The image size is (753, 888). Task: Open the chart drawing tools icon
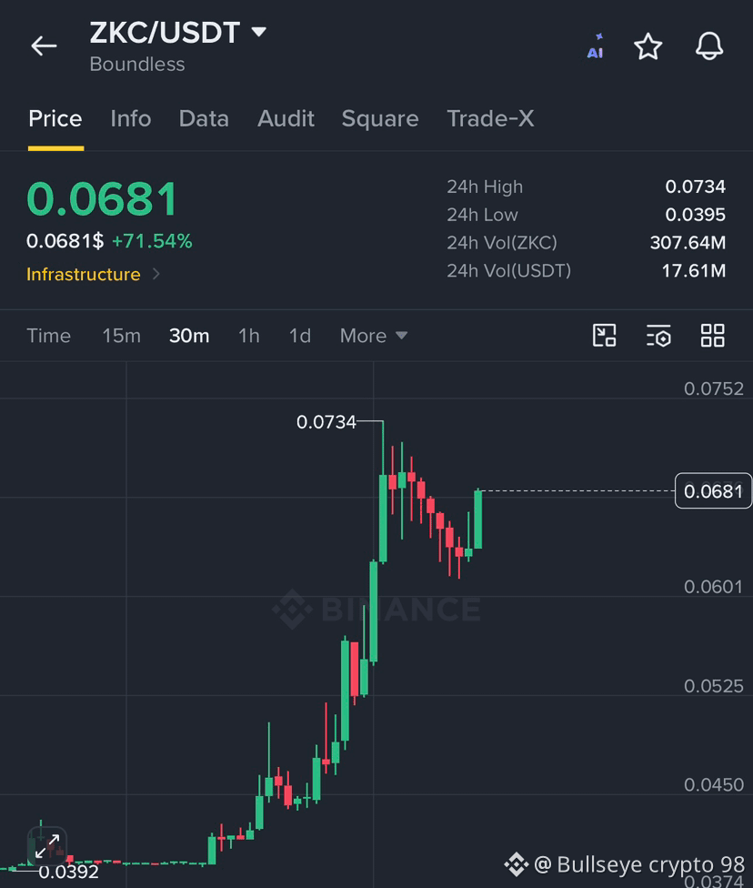[x=604, y=335]
